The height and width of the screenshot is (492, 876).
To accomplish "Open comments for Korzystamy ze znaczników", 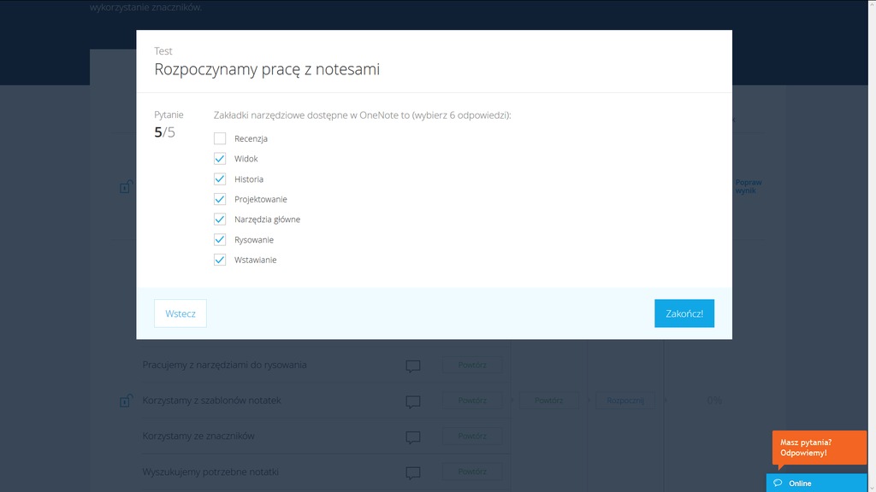I will pos(413,437).
